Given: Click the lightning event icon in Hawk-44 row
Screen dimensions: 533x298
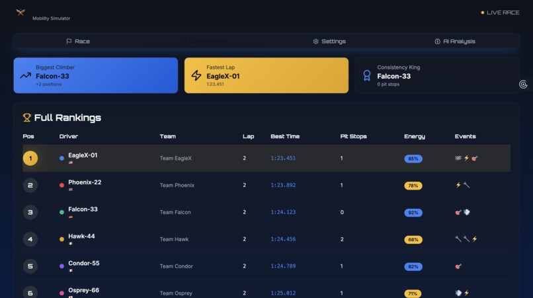Looking at the screenshot, I should (x=475, y=239).
